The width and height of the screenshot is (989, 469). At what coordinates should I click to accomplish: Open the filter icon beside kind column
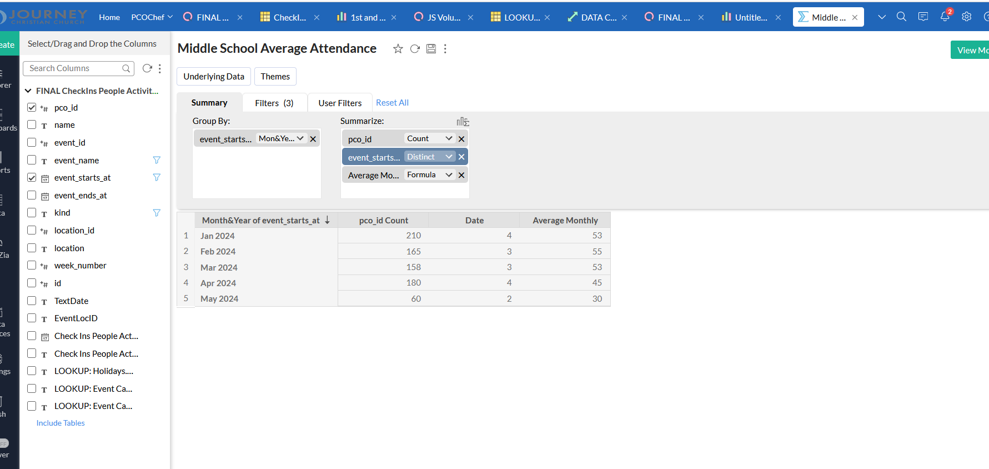[x=157, y=213]
